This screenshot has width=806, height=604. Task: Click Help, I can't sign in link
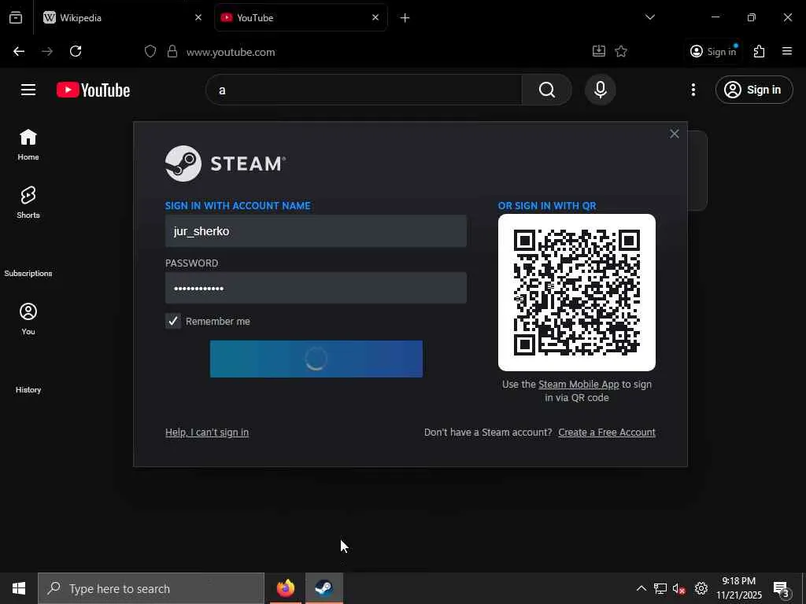[x=207, y=433]
